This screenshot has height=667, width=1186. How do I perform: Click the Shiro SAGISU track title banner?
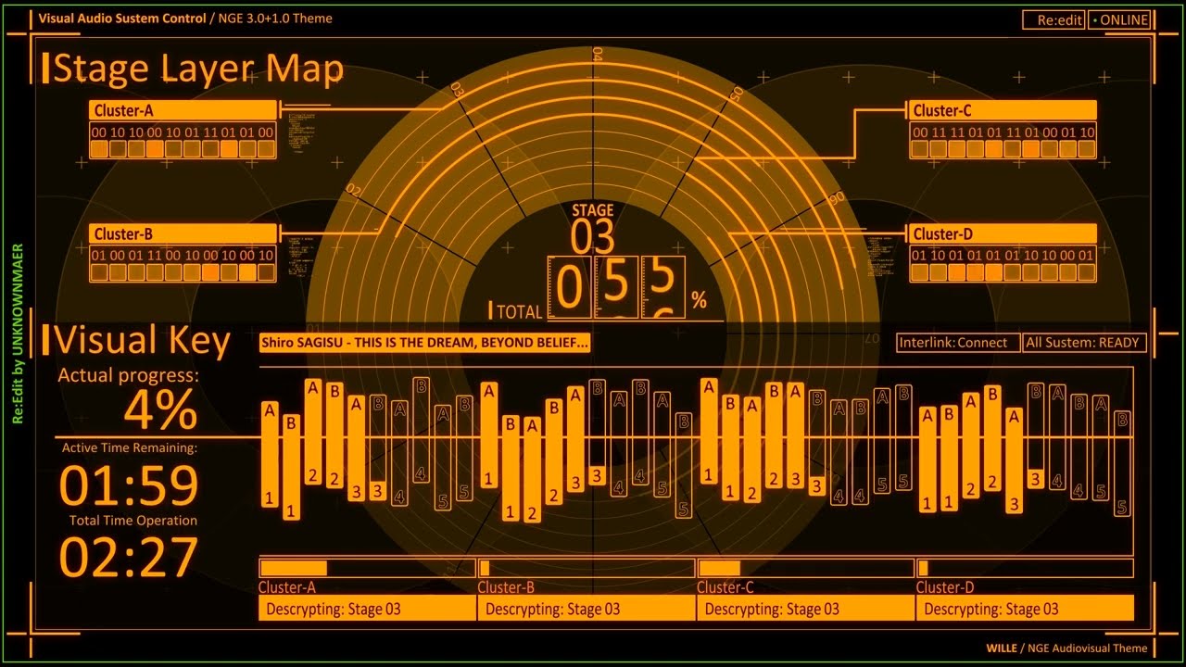[x=425, y=343]
